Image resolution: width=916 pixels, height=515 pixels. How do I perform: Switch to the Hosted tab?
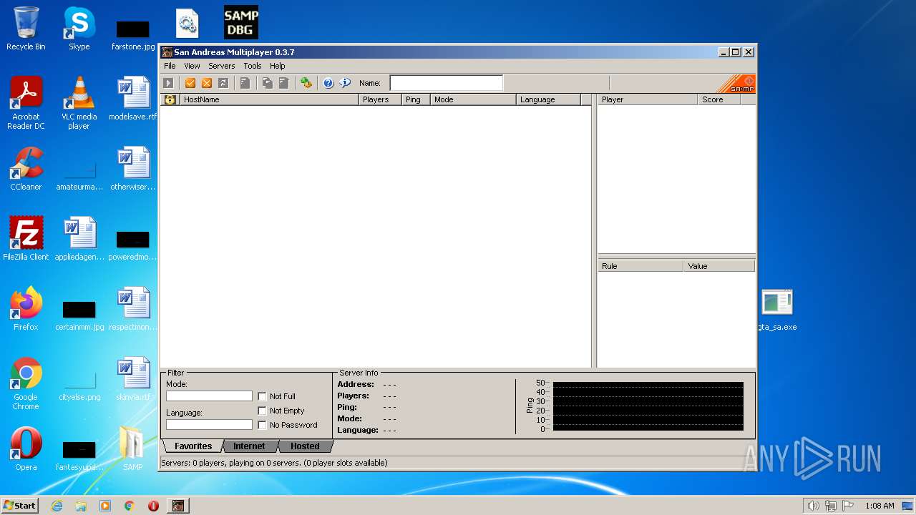click(305, 446)
